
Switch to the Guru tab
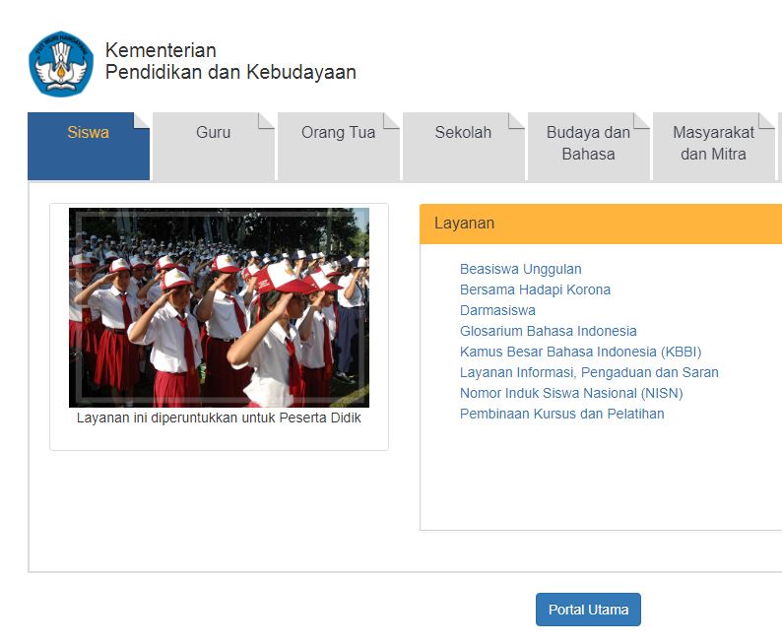click(x=213, y=133)
